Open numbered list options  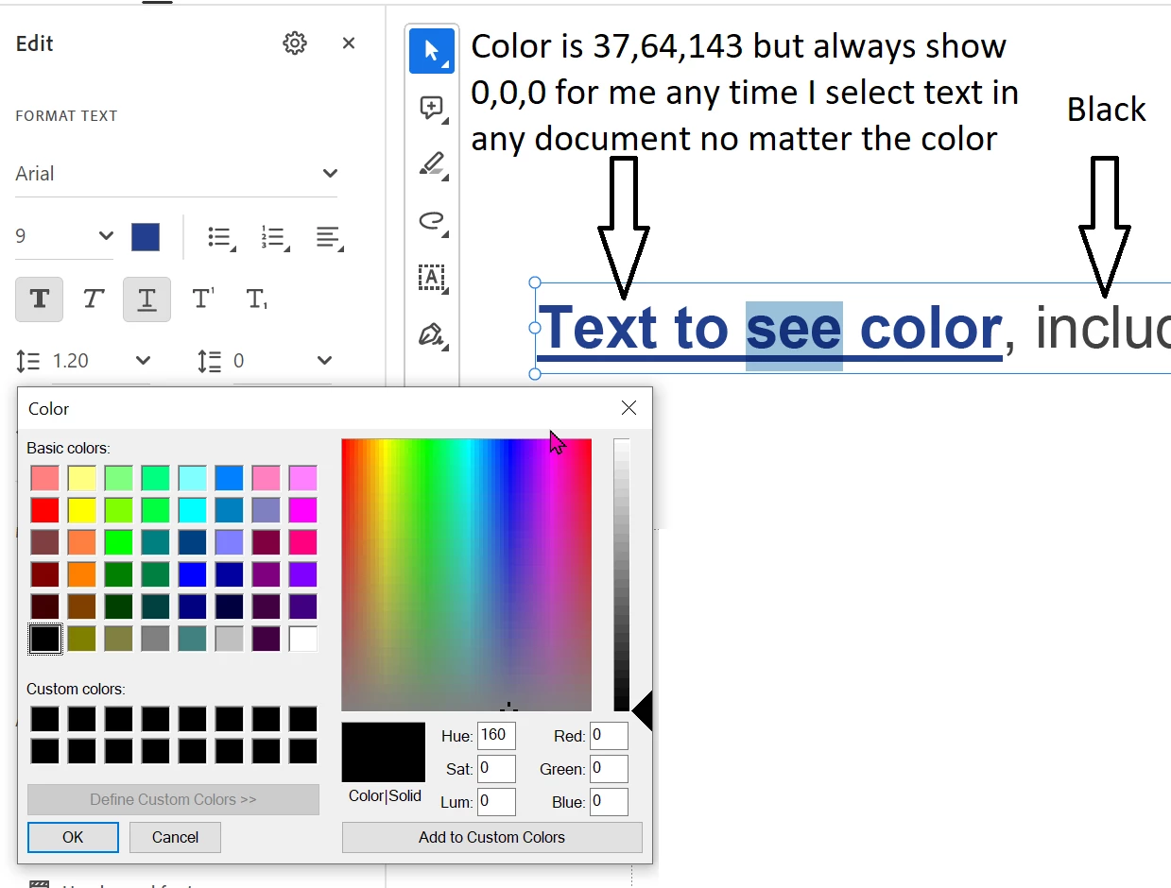275,237
